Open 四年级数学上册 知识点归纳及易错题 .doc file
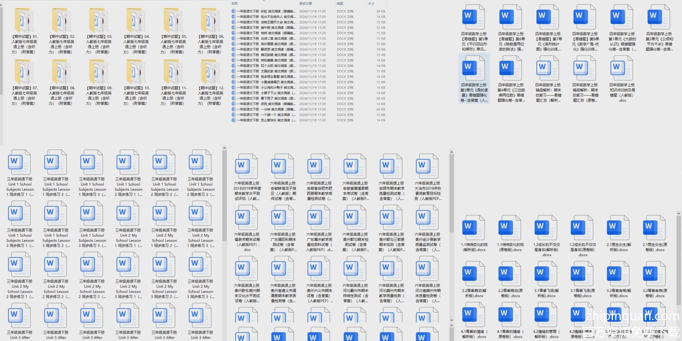 click(622, 69)
